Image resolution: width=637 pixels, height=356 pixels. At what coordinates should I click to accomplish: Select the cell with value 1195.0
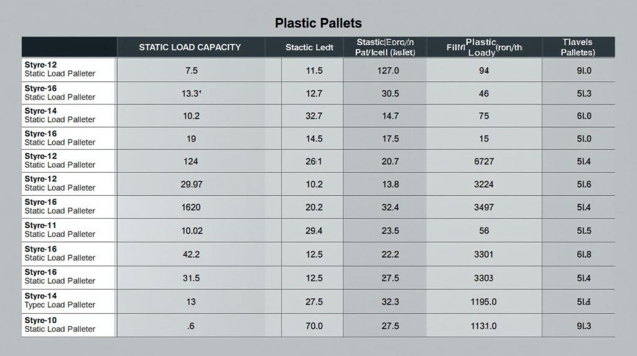tap(484, 301)
